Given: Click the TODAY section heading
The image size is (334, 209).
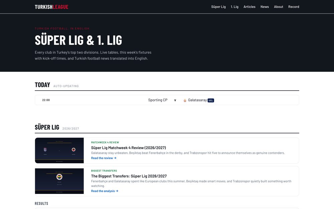Looking at the screenshot, I should [42, 85].
